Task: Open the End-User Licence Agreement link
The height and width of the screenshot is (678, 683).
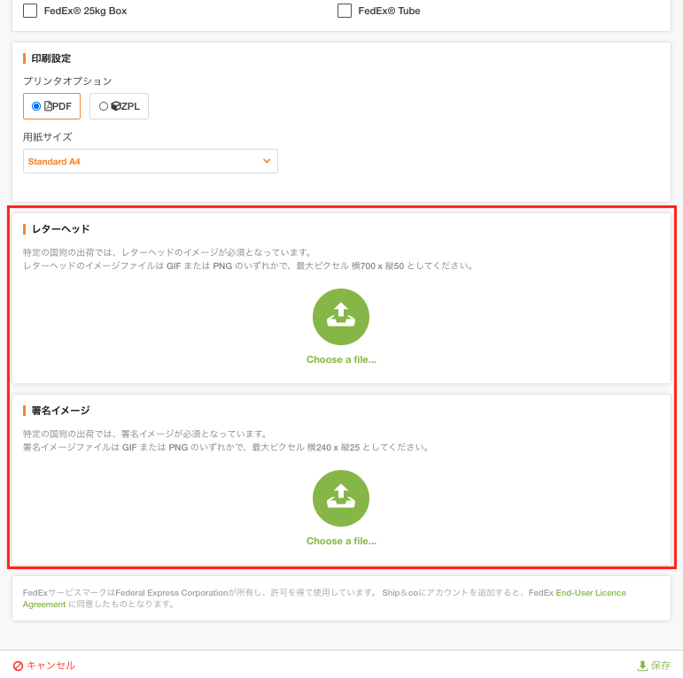Action: (x=591, y=593)
